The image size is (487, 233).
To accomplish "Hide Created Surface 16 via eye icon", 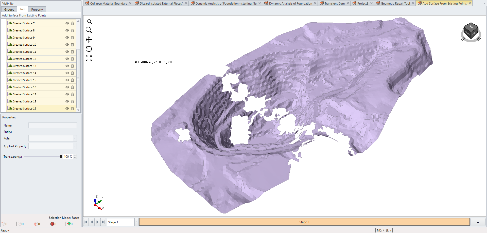I will 67,87.
